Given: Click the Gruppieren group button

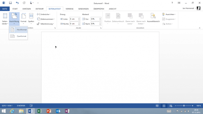Looking at the screenshot, I should pyautogui.click(x=169, y=19).
